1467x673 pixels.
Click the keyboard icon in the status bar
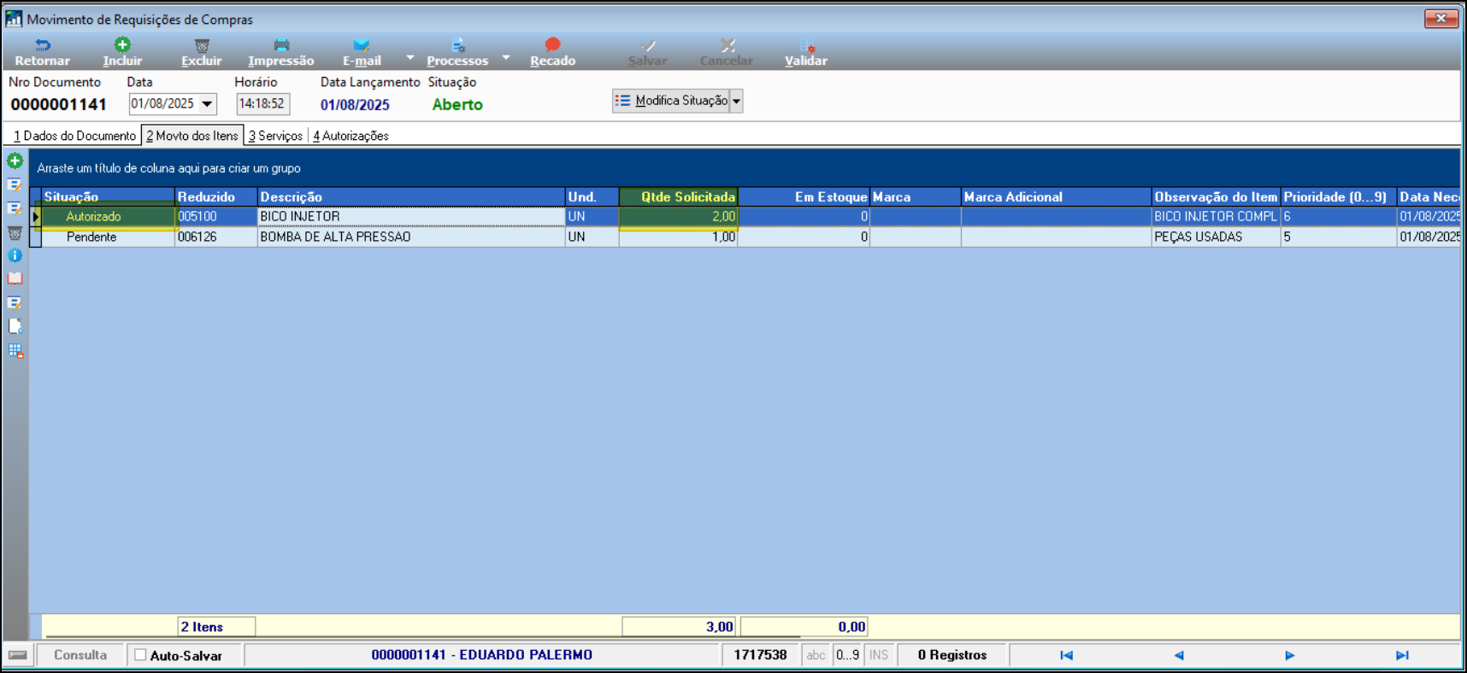(x=17, y=655)
